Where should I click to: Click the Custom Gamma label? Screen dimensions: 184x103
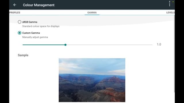point(31,33)
